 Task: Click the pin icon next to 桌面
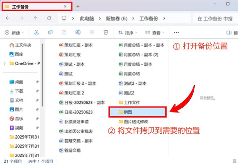[x=37, y=82]
